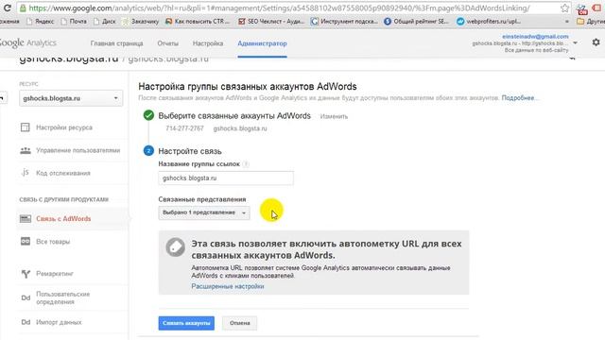This screenshot has height=340, width=605.
Task: Open the Отчеты tab
Action: [x=168, y=43]
